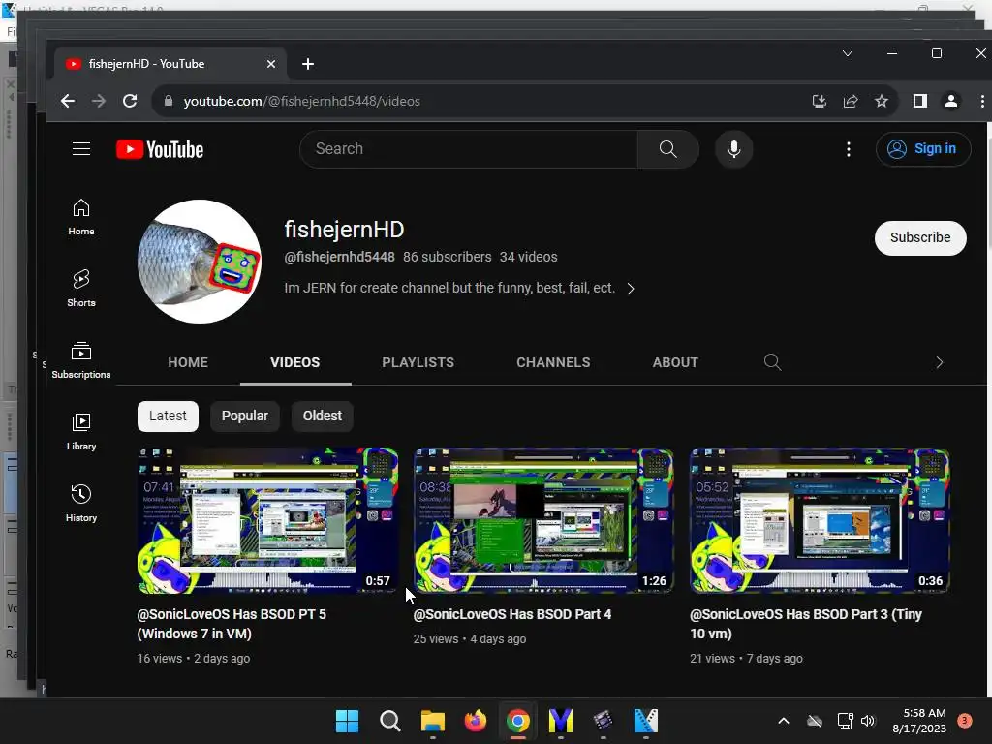Open the PLAYLISTS tab
The width and height of the screenshot is (992, 744).
coord(418,362)
